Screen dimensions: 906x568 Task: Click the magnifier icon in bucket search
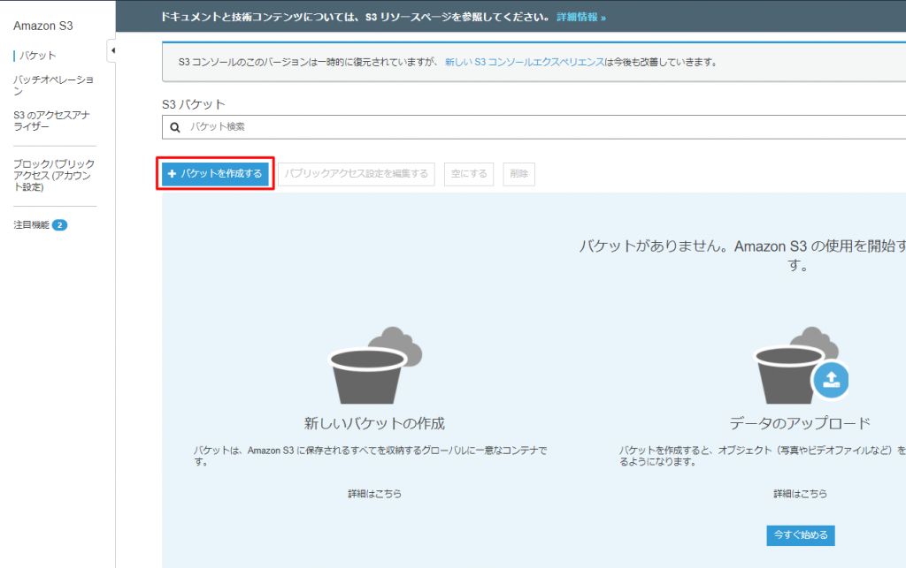click(175, 127)
